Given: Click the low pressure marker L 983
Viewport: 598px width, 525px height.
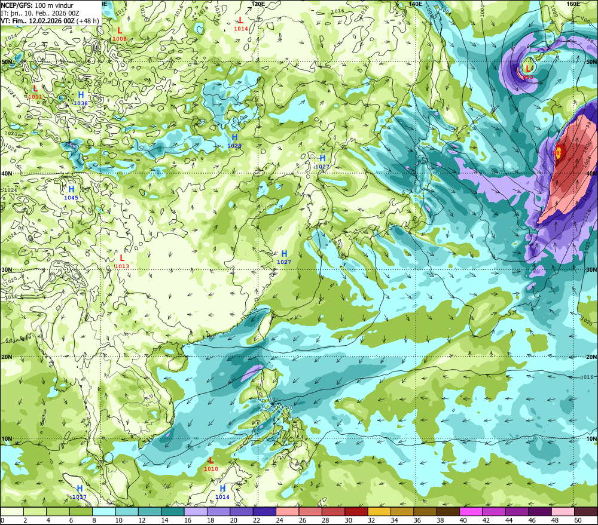Looking at the screenshot, I should coord(528,72).
